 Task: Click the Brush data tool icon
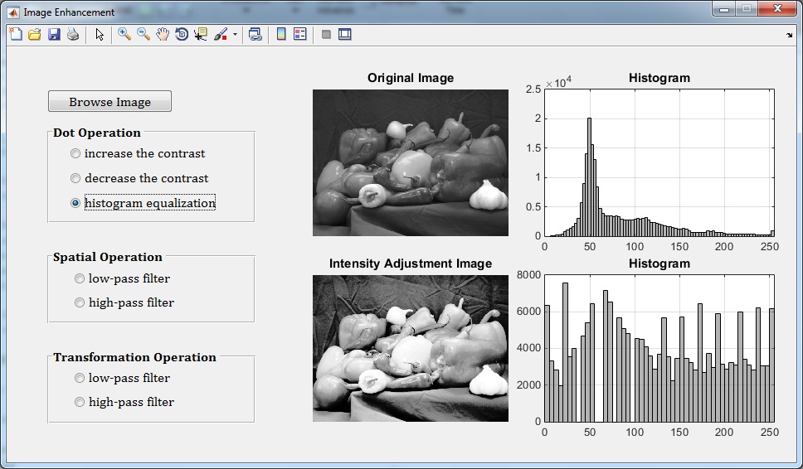pos(221,34)
